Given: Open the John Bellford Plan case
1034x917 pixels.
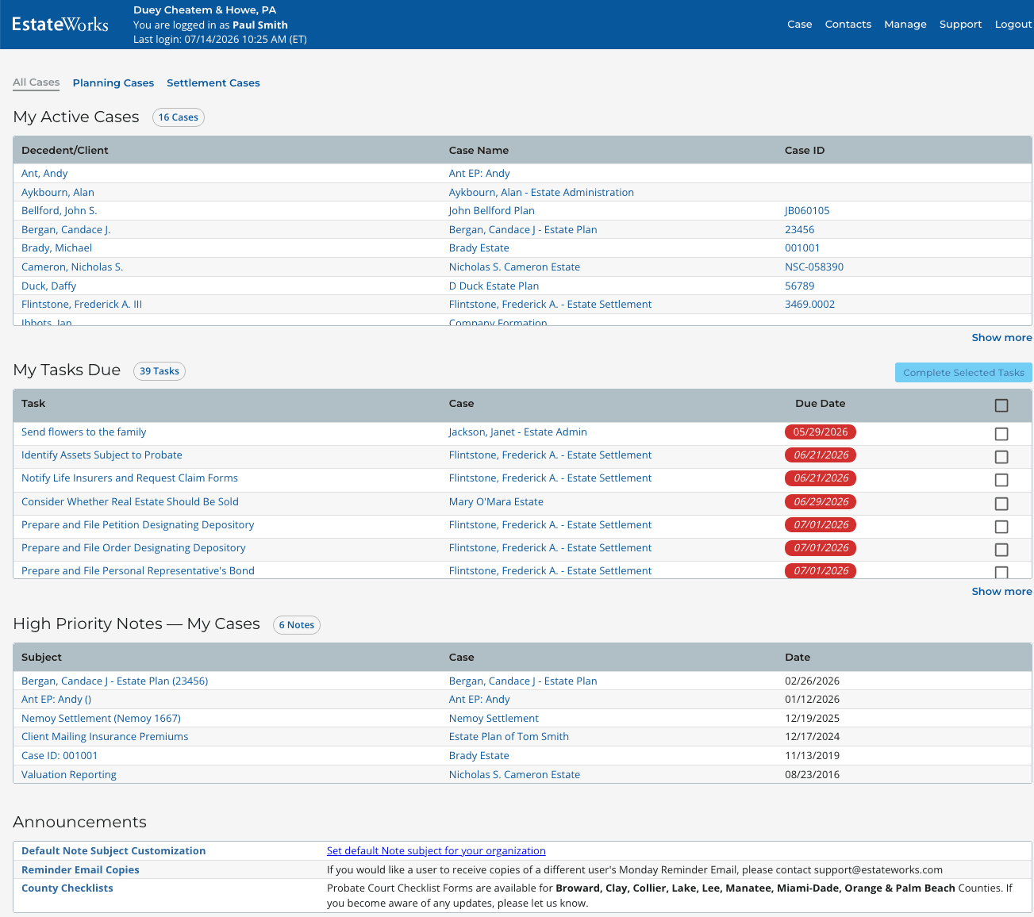Looking at the screenshot, I should point(492,210).
